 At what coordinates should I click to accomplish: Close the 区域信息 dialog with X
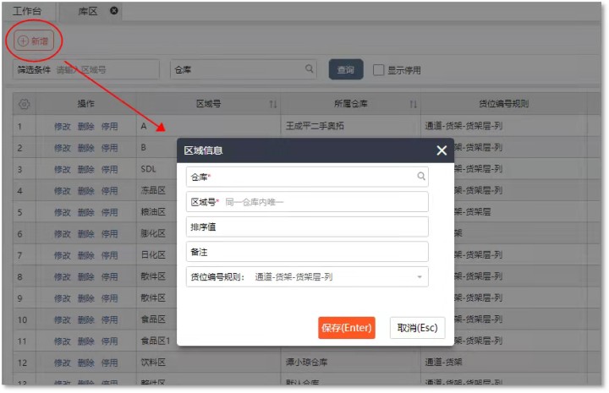coord(441,150)
